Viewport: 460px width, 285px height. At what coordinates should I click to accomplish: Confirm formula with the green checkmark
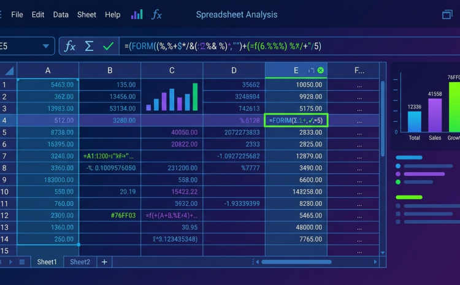(108, 46)
